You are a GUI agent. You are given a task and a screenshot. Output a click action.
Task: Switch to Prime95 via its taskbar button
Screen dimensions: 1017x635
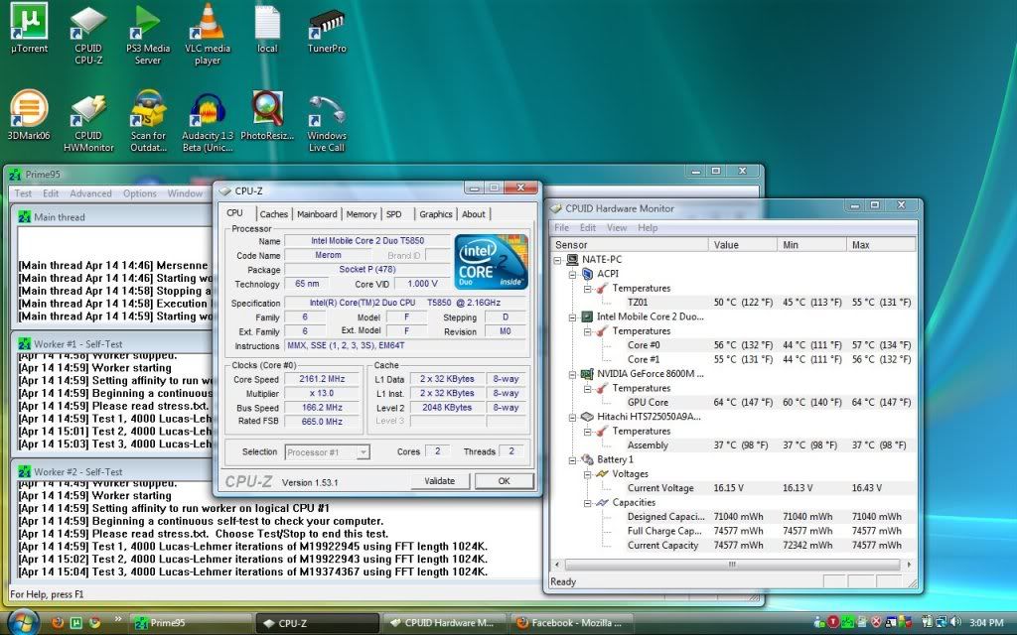click(x=191, y=623)
